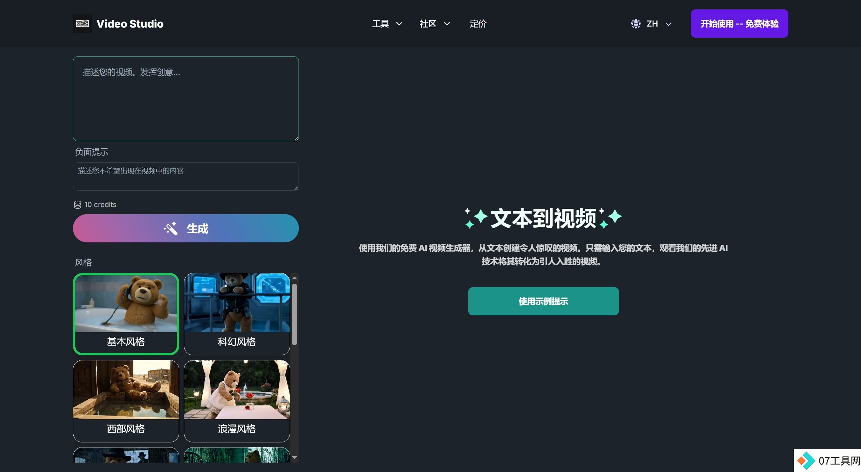This screenshot has height=472, width=861.
Task: Click the style list scrollbar thumb
Action: pyautogui.click(x=295, y=314)
